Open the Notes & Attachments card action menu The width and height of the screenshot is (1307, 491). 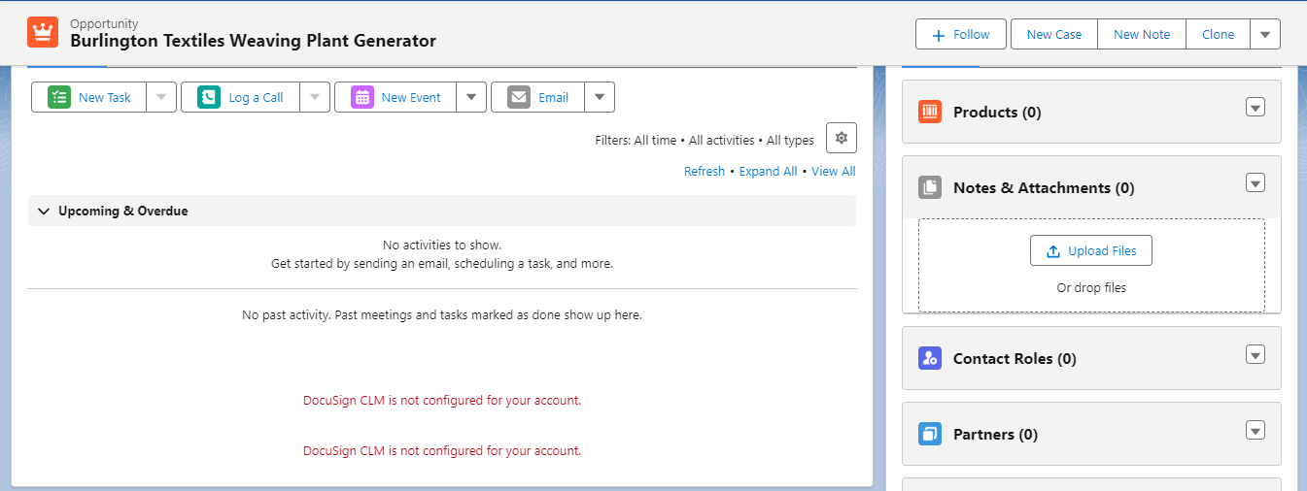point(1255,183)
